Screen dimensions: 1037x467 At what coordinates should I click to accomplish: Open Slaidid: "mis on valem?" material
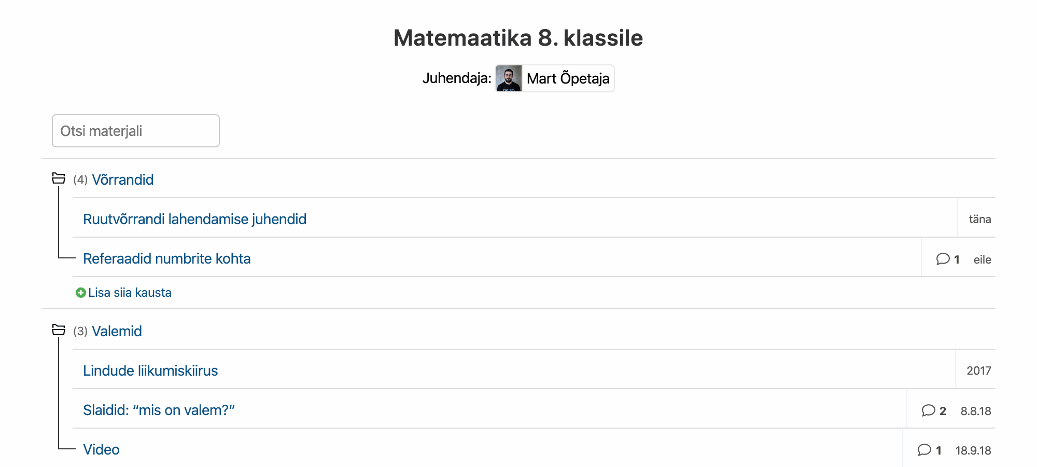click(x=159, y=410)
